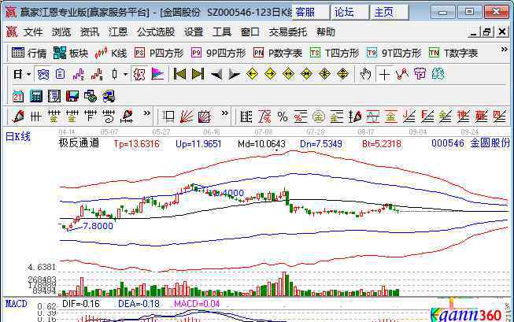Open the candlestick style dropdown arrow
The image size is (514, 322).
(125, 75)
